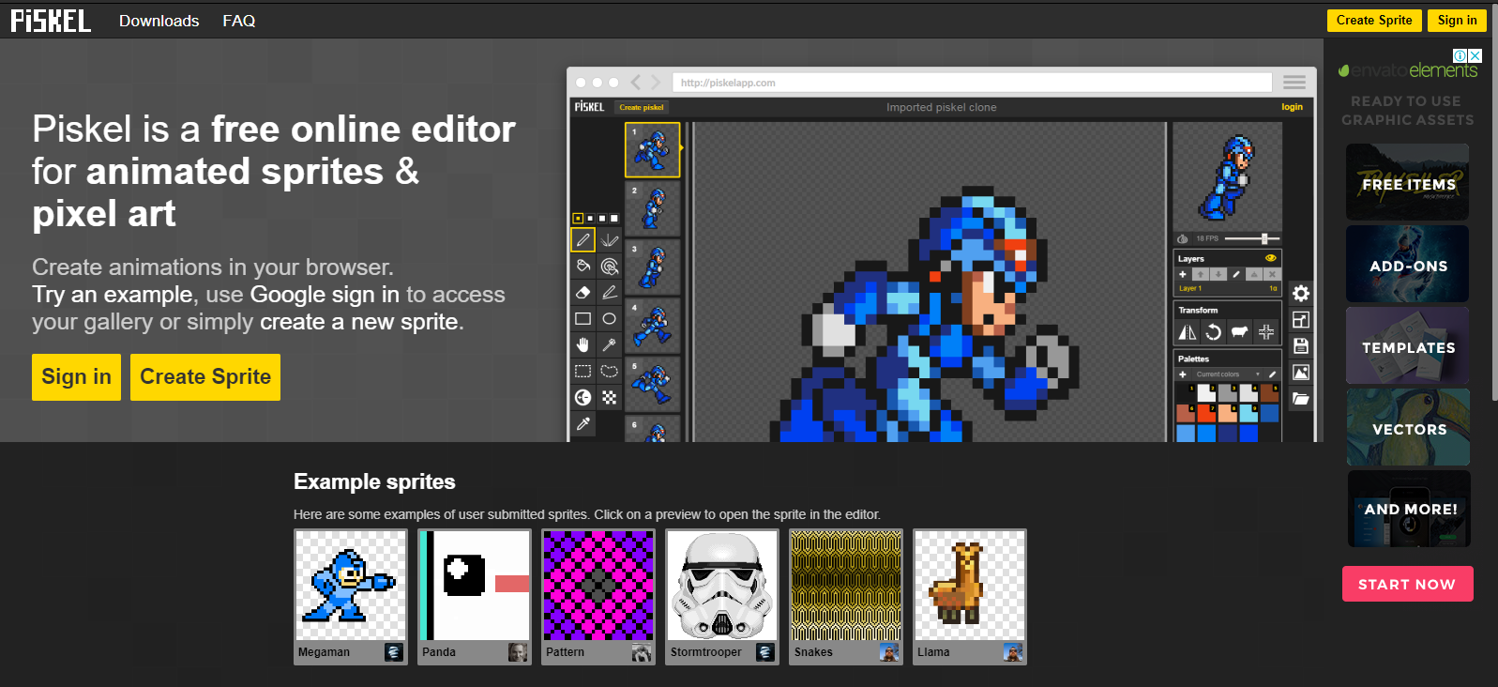Open the Pattern example sprite preview
The width and height of the screenshot is (1498, 687).
[598, 586]
